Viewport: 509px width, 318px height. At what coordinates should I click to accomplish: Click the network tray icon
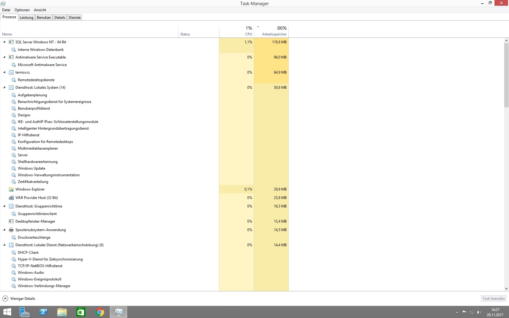pyautogui.click(x=472, y=312)
